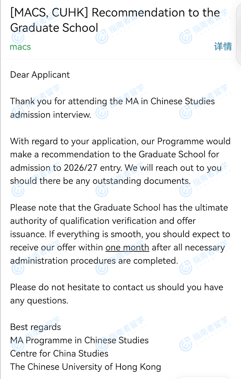Click "Graduate School" in the subject heading

point(54,28)
